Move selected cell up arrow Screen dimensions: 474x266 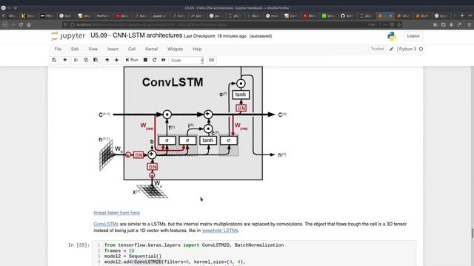tap(107, 60)
